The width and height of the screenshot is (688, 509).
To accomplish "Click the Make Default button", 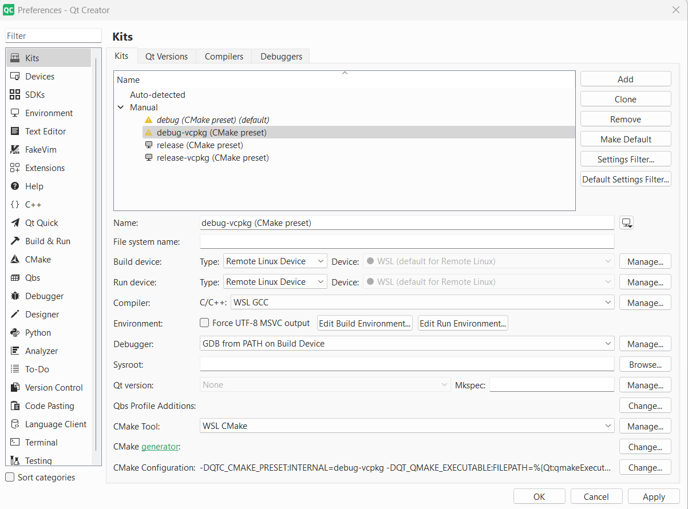I will [x=626, y=139].
